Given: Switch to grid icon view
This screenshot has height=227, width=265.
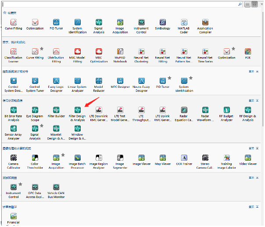Looking at the screenshot, I should (254, 4).
